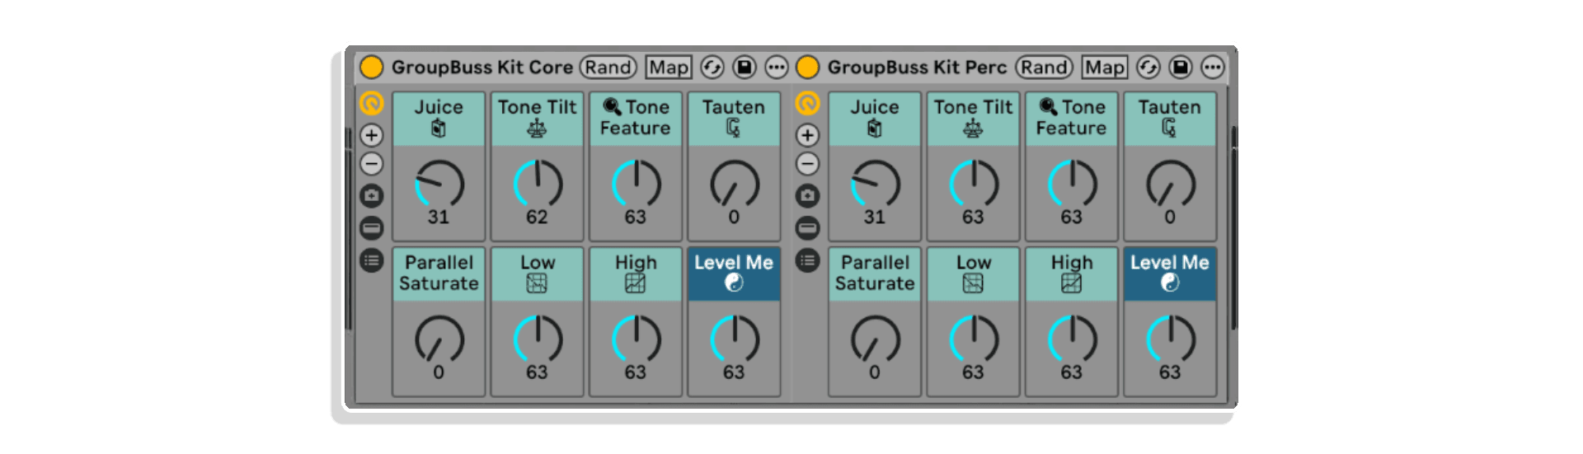Toggle chain list view icon, Kit Core
1583x454 pixels.
point(372,228)
